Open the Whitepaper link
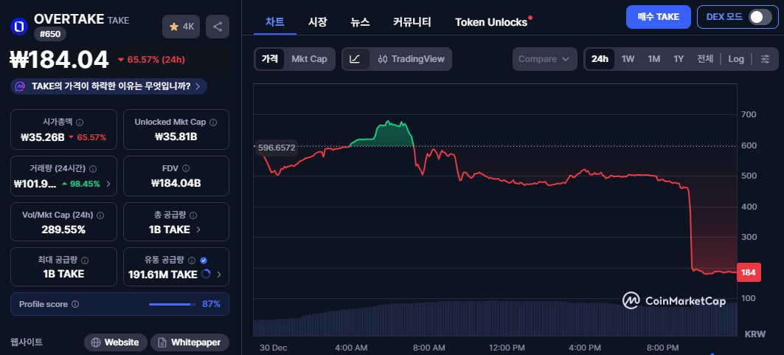The image size is (784, 355). pyautogui.click(x=190, y=342)
